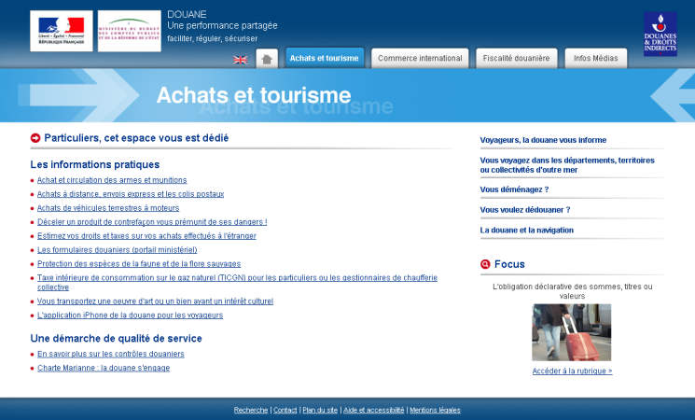Click Accéder à la rubrique link
Image resolution: width=695 pixels, height=420 pixels.
(572, 371)
